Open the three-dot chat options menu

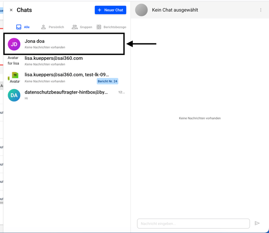pyautogui.click(x=261, y=10)
